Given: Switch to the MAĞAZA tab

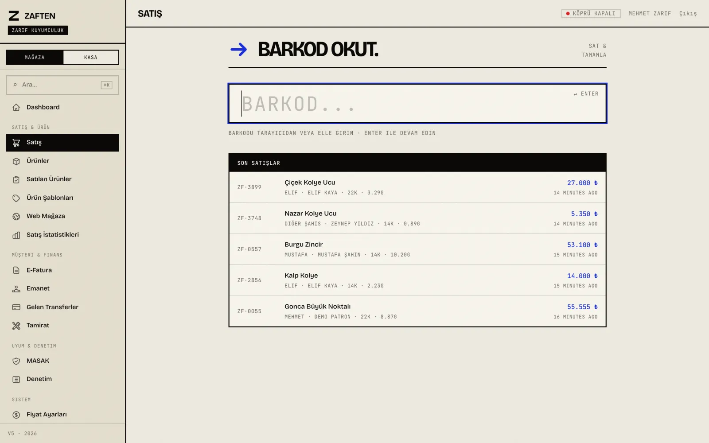Looking at the screenshot, I should [x=35, y=57].
